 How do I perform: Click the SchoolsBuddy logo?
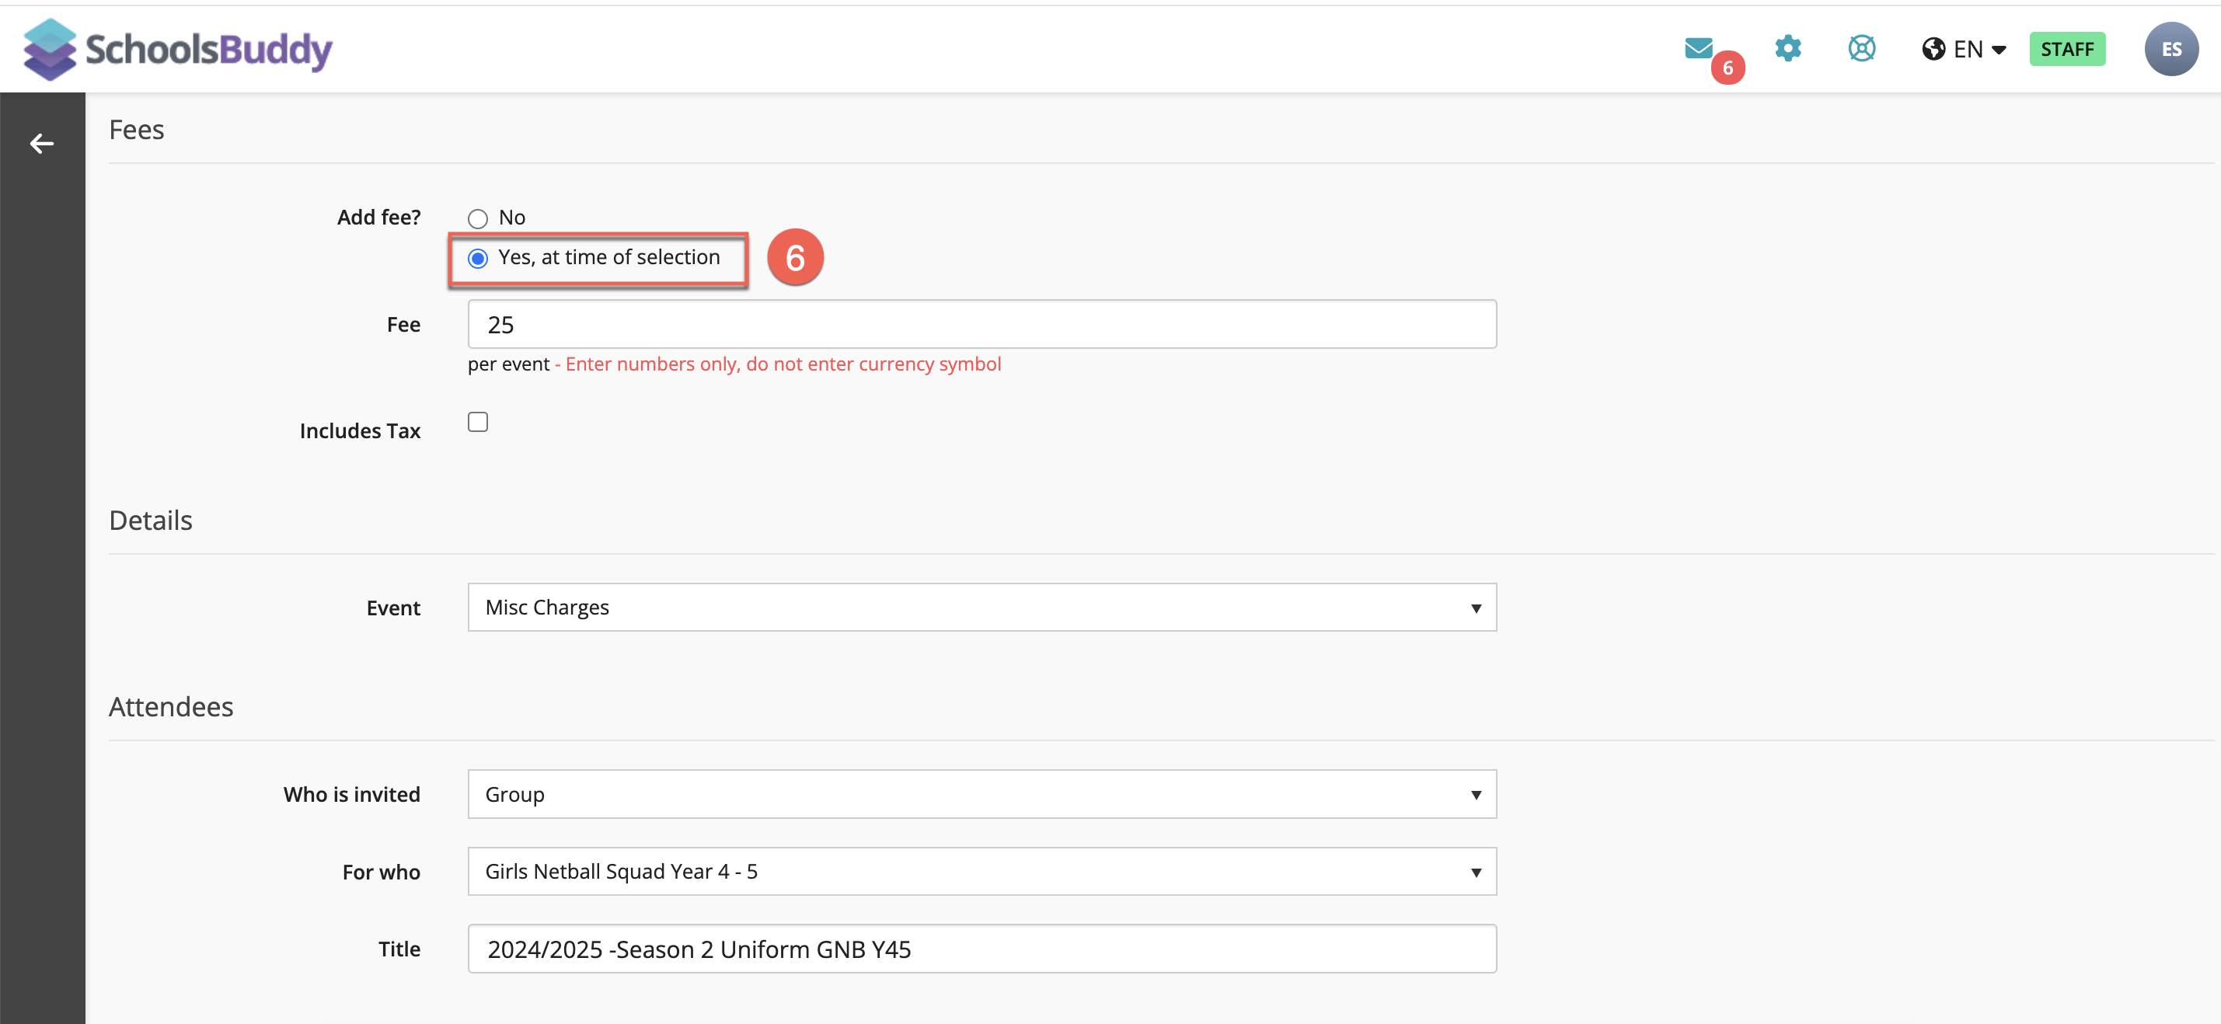pos(178,49)
